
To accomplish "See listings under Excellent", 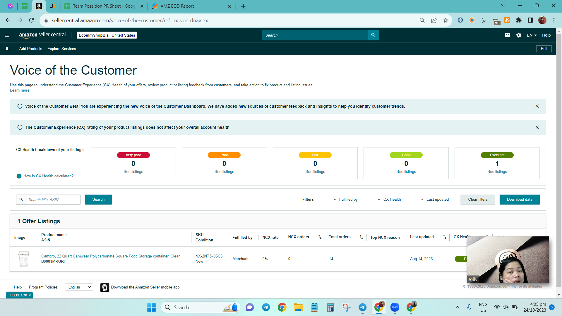I will pos(497,172).
